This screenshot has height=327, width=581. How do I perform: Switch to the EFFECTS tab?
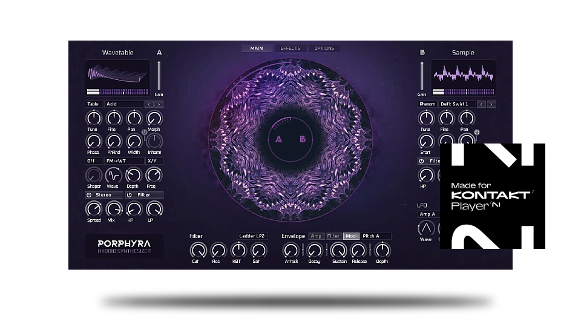(290, 48)
